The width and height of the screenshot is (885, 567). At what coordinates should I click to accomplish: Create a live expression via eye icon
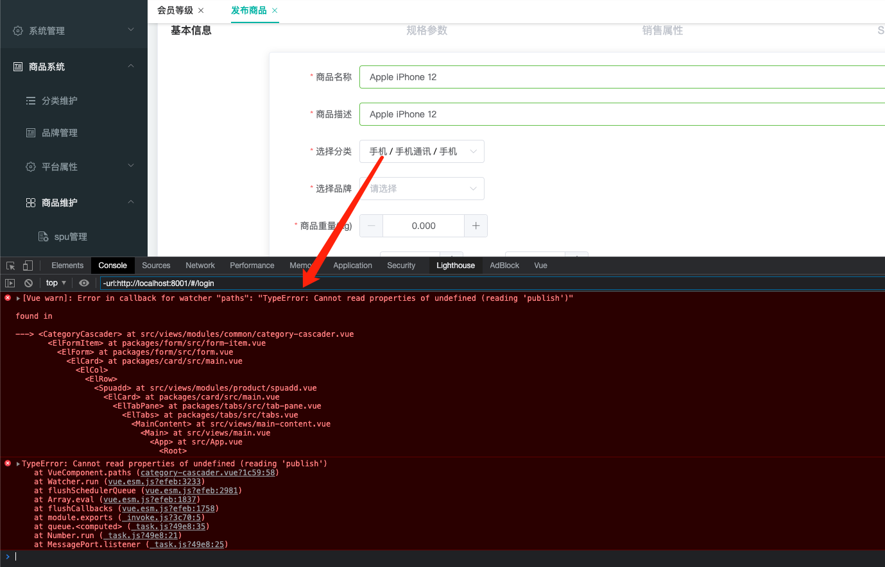[84, 283]
